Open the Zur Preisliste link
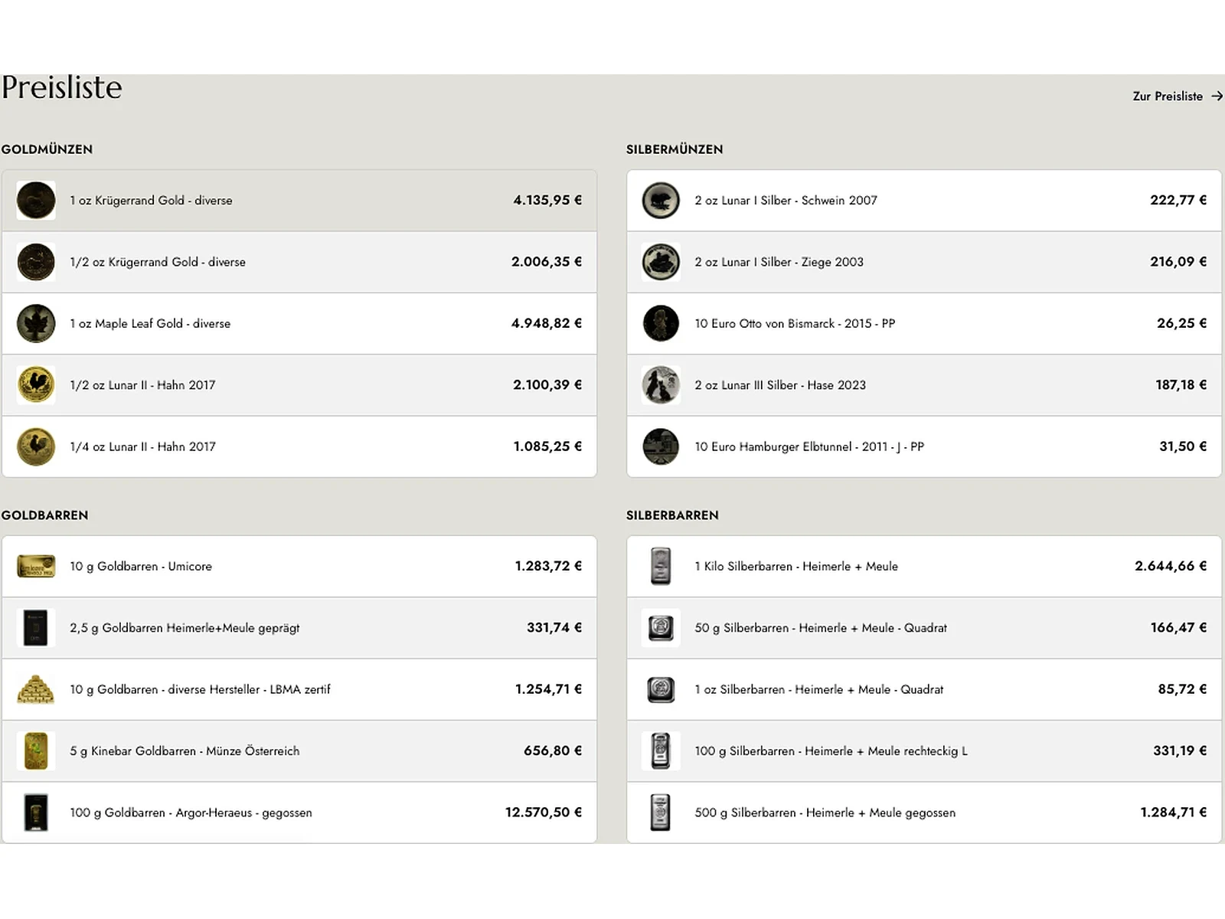Screen dimensions: 1225x919 (1178, 96)
